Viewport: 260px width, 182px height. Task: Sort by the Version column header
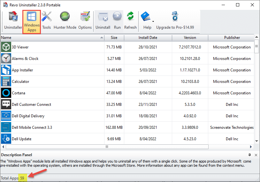(190, 38)
